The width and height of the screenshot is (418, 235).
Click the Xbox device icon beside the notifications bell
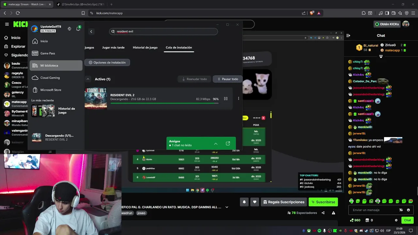point(69,29)
